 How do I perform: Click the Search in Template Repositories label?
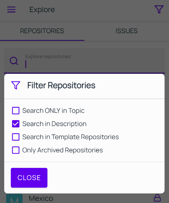(70, 137)
